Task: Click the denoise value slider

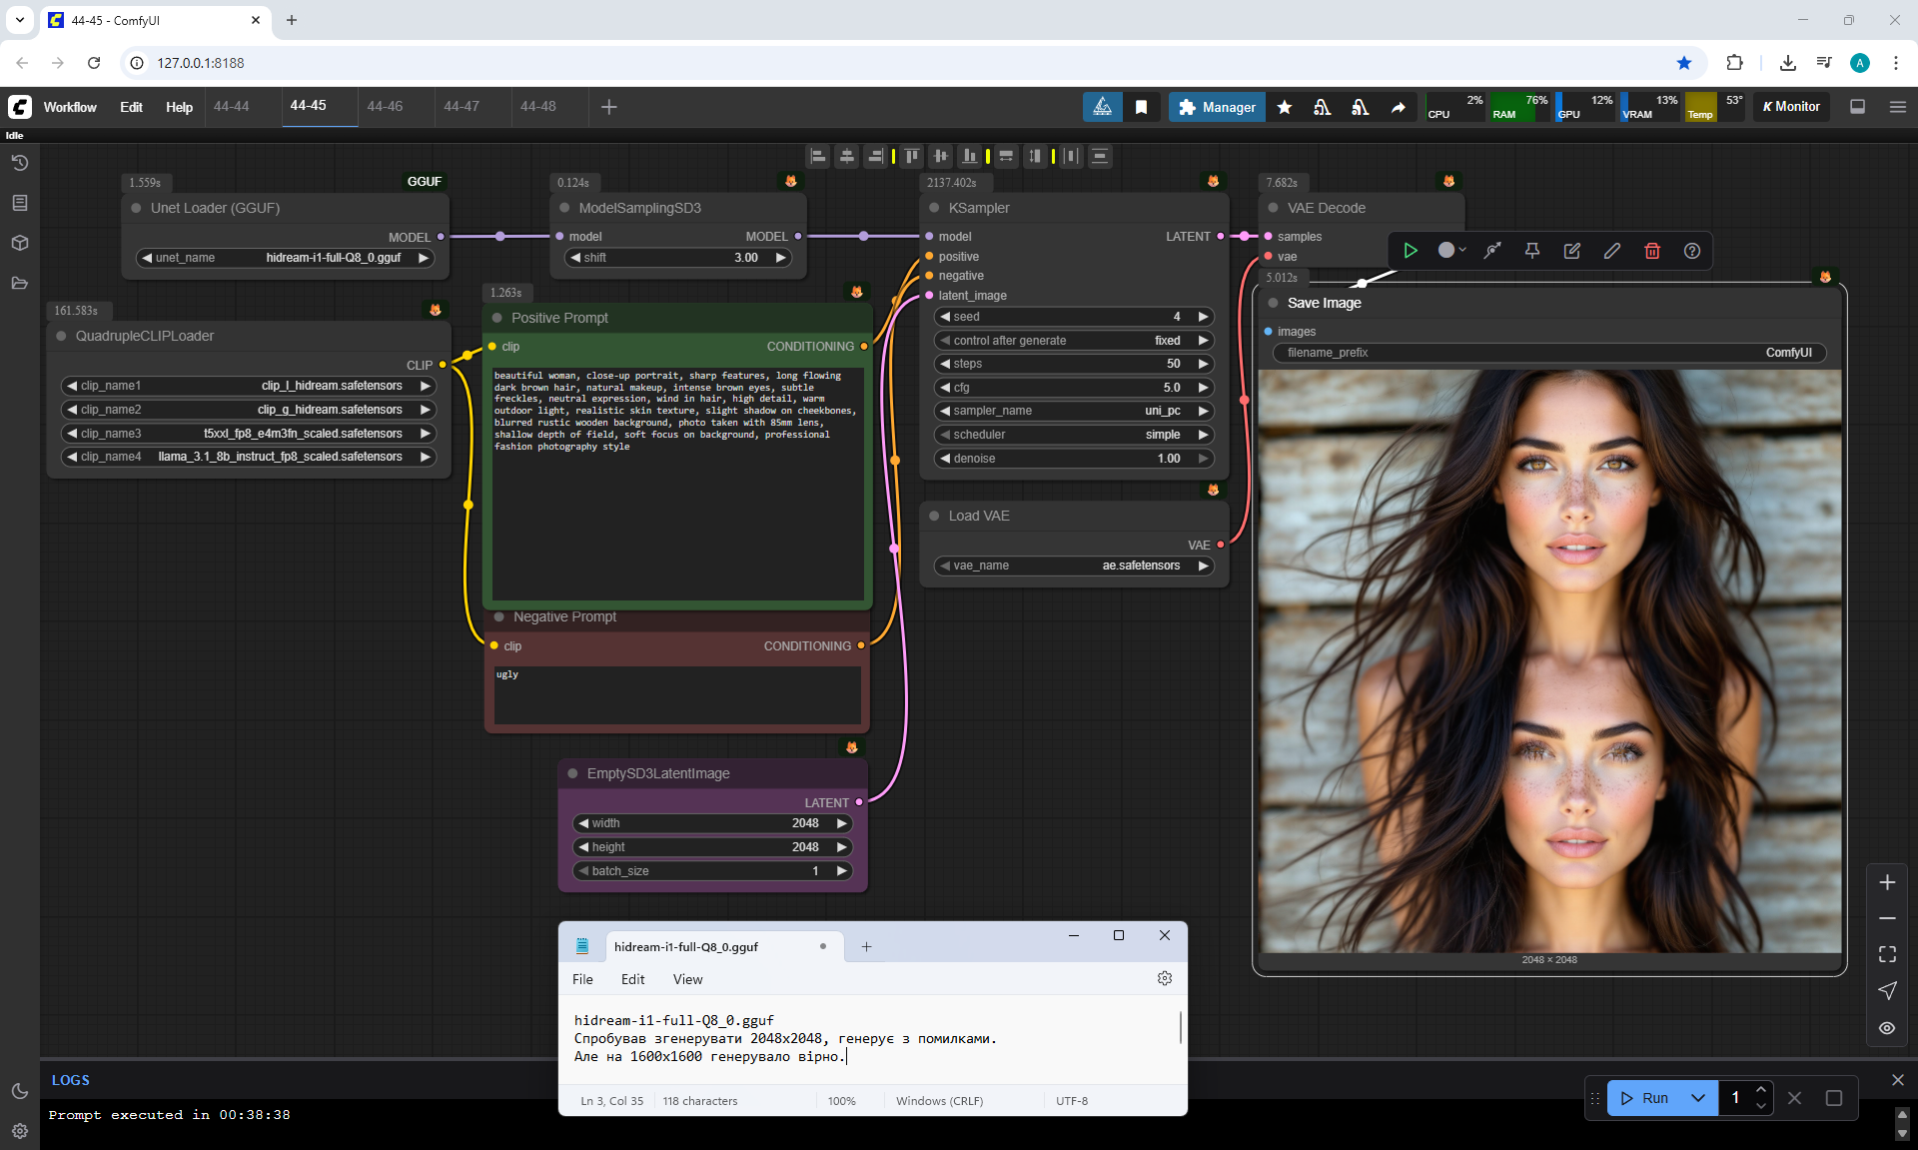Action: (1073, 459)
